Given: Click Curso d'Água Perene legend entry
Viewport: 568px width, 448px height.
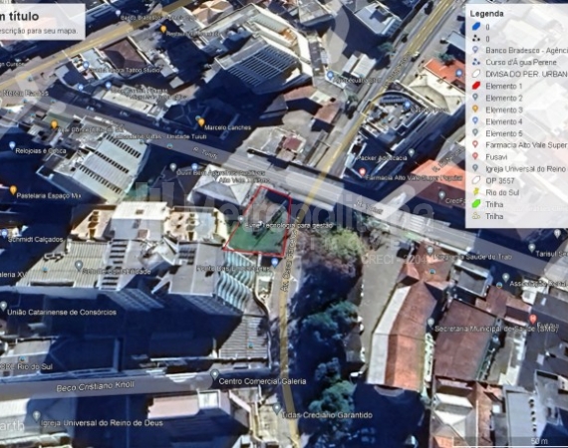Looking at the screenshot, I should (x=519, y=62).
